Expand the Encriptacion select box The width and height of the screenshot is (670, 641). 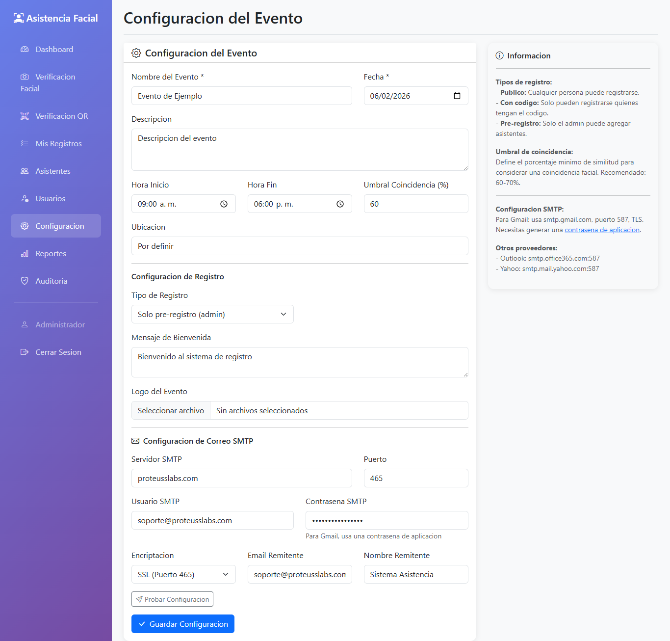click(x=183, y=574)
